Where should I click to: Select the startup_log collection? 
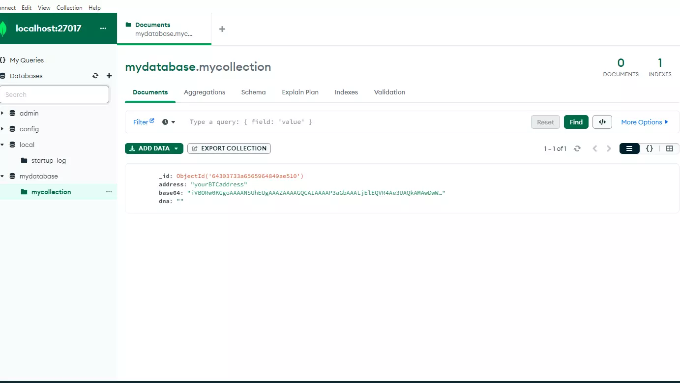48,160
